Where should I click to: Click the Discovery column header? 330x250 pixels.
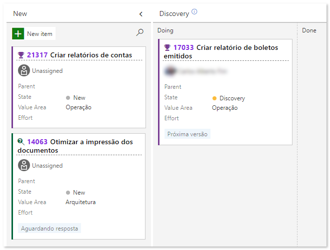pyautogui.click(x=174, y=14)
